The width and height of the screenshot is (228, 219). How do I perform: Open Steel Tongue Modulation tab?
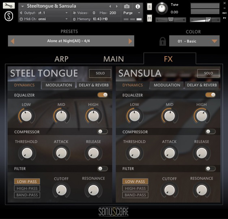coord(58,85)
